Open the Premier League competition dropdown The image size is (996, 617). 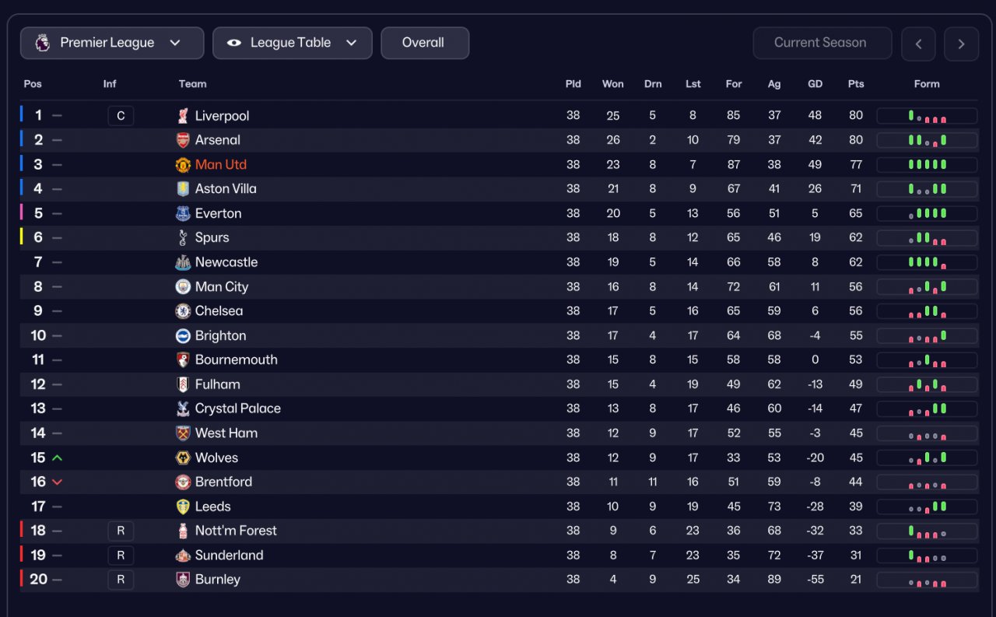click(x=112, y=43)
